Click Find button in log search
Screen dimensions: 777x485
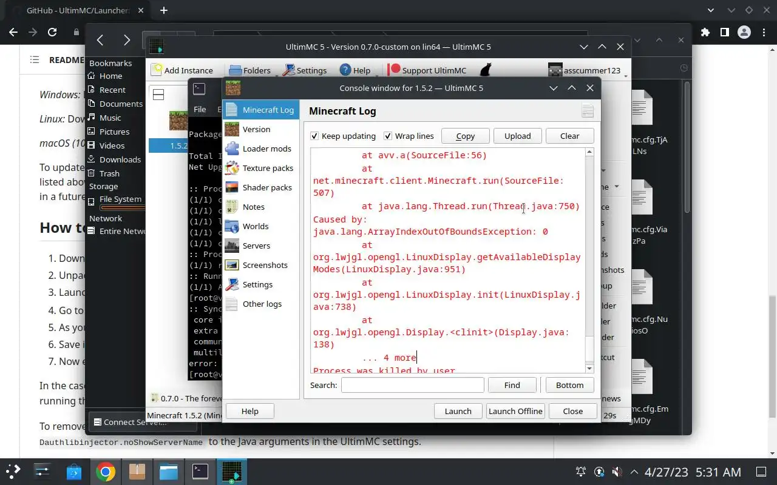(x=512, y=385)
